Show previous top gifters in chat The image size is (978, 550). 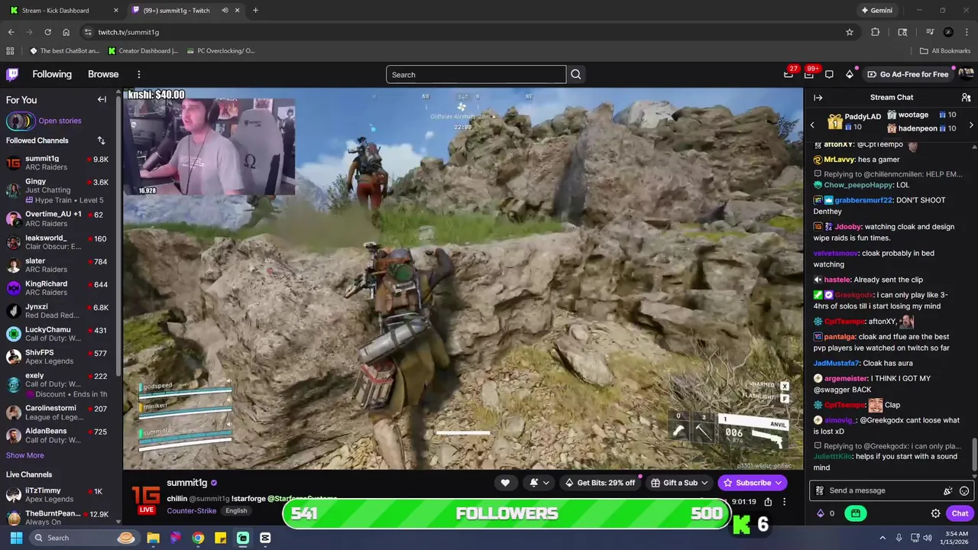point(811,125)
